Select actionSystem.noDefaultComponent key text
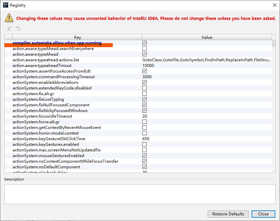280x221 pixels. point(46,167)
